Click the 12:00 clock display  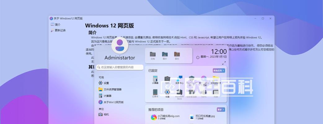219,51
